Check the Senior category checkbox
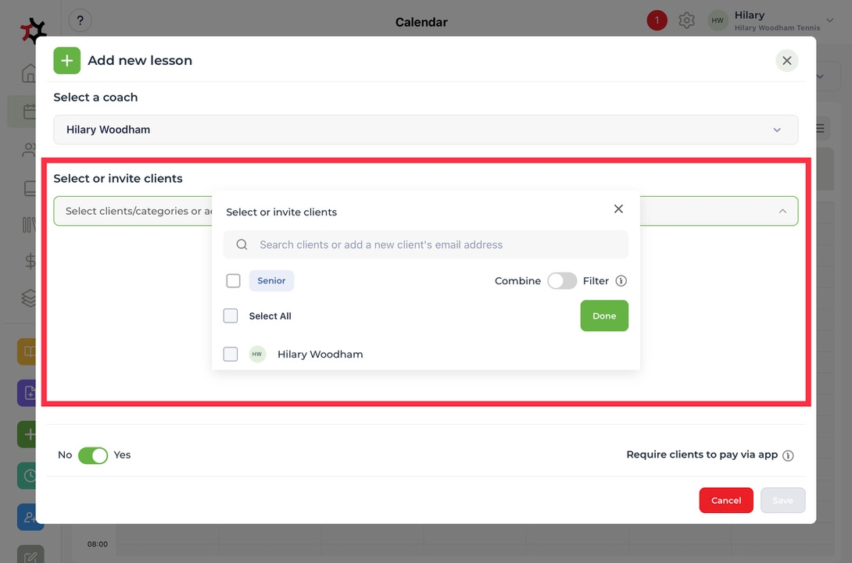The height and width of the screenshot is (563, 852). 233,281
